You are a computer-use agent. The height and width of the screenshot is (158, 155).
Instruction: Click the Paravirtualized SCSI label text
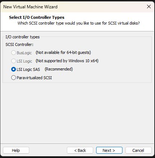(34, 78)
